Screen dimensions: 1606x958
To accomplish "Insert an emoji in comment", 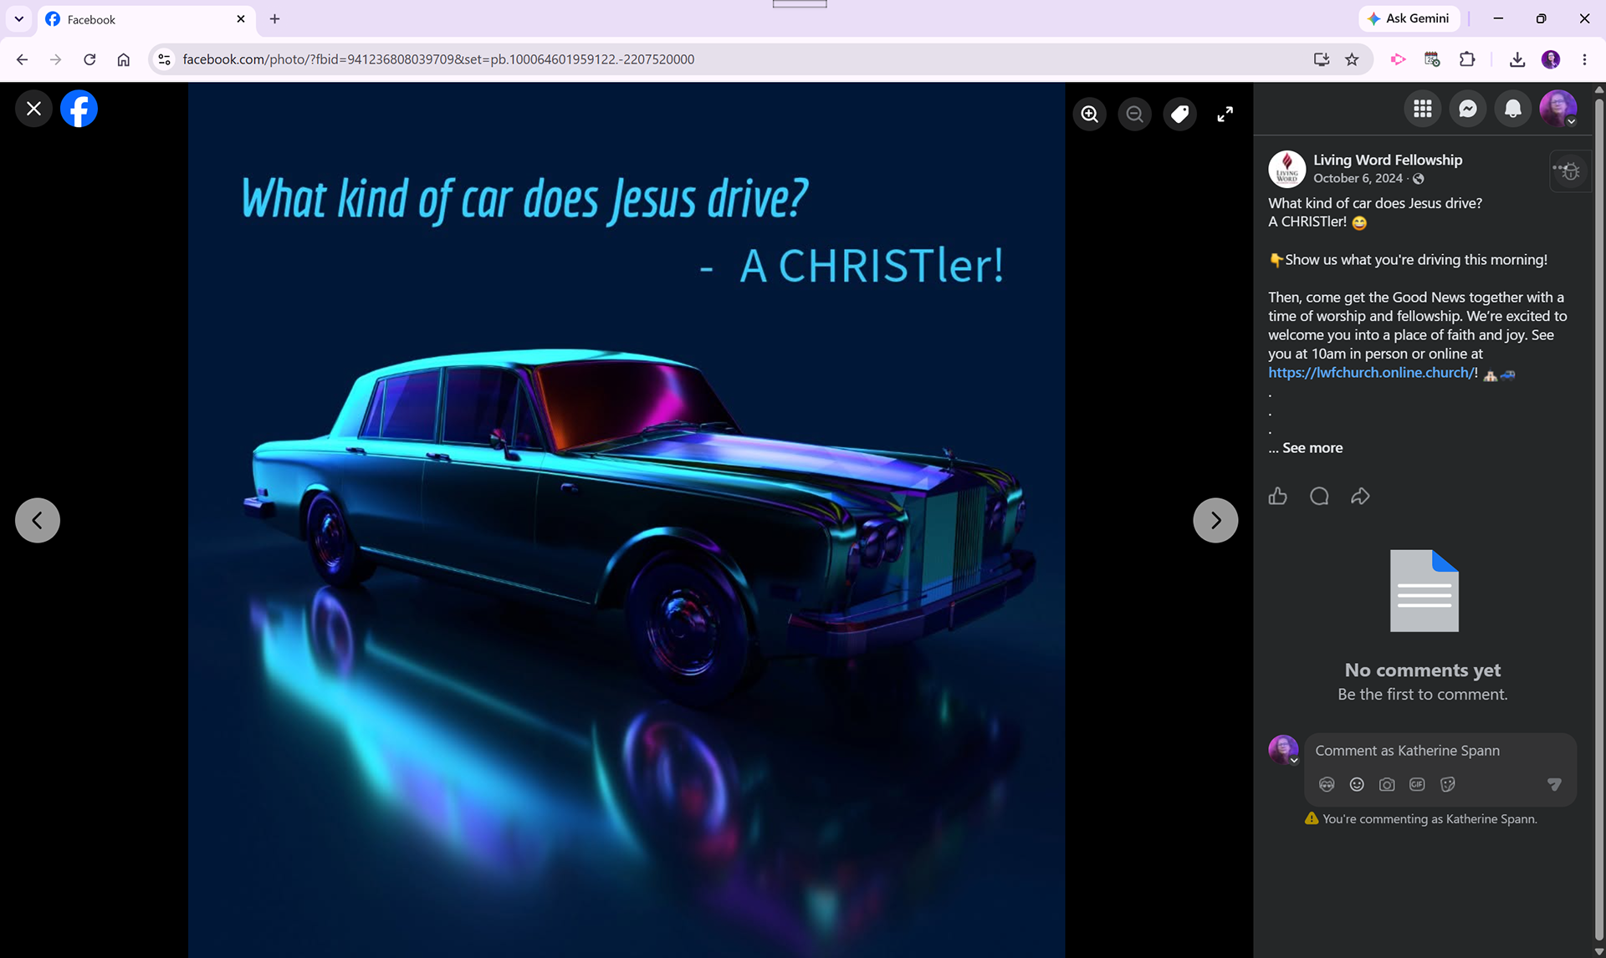I will tap(1357, 784).
